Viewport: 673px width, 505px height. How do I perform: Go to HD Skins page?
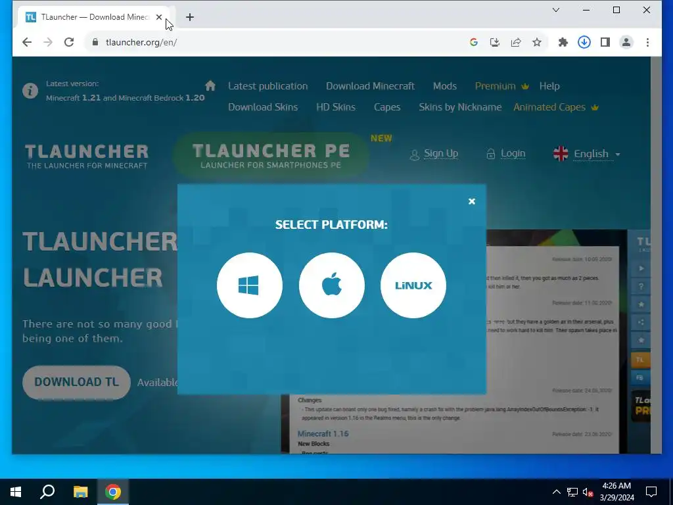336,107
